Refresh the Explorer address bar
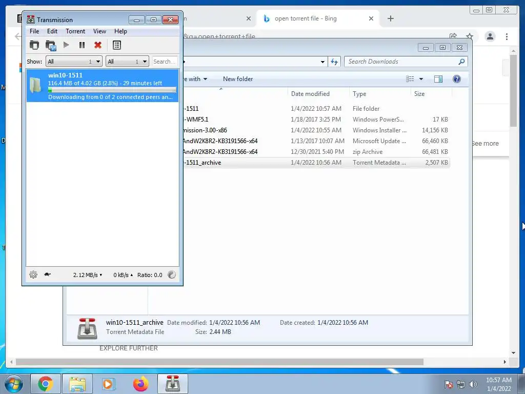The height and width of the screenshot is (394, 525). 334,62
